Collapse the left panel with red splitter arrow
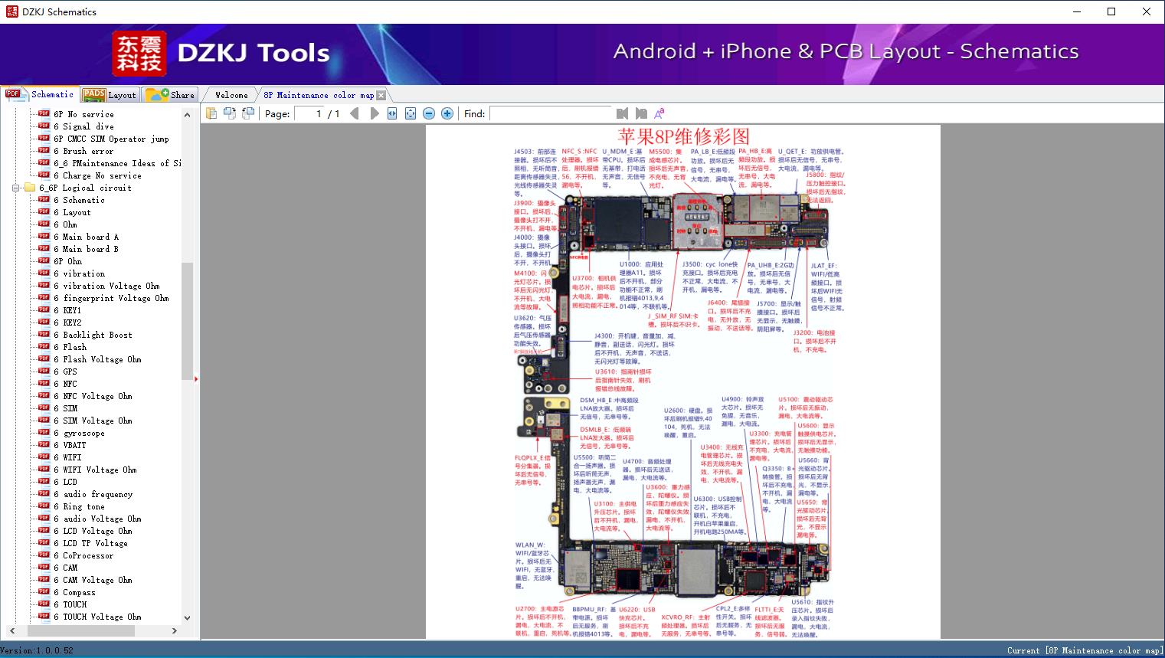 (196, 378)
